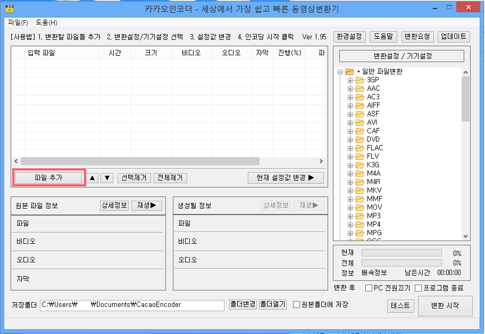This screenshot has height=334, width=485.
Task: Open the 도움(H) menu
Action: point(46,22)
